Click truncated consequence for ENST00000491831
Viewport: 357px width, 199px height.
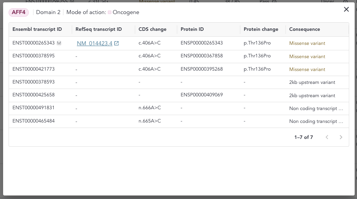click(316, 108)
